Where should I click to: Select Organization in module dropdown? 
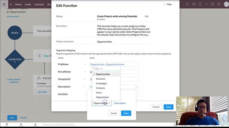click(x=106, y=97)
